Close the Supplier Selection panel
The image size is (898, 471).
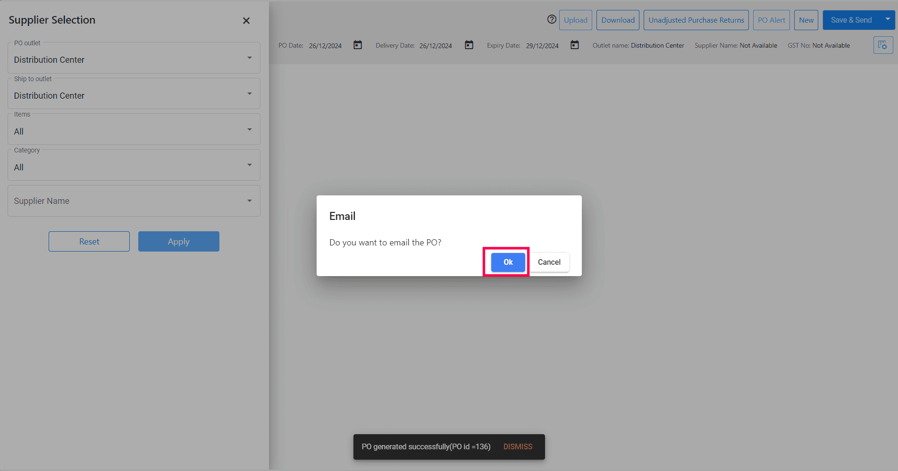(246, 21)
